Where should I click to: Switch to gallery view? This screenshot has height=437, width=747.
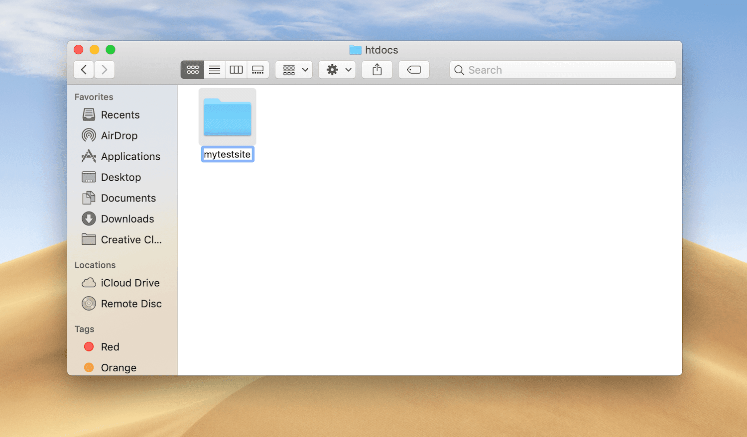tap(258, 70)
